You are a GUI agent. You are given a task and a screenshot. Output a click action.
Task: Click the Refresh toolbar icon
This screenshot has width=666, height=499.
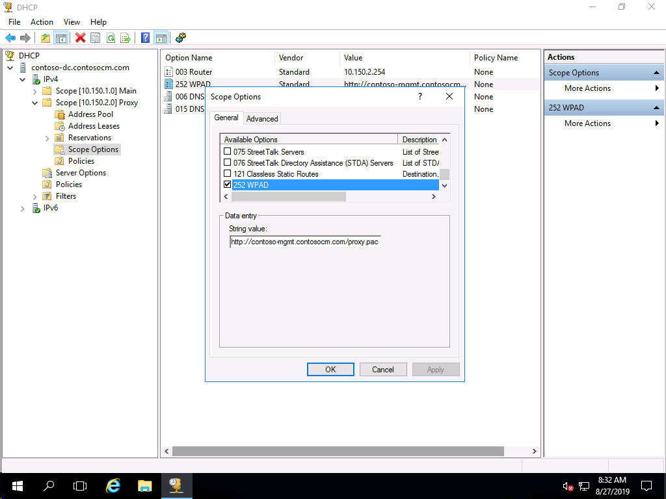(x=111, y=38)
